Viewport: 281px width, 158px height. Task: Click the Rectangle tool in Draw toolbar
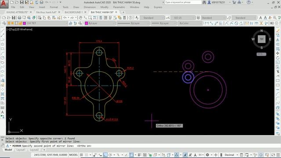(3, 49)
